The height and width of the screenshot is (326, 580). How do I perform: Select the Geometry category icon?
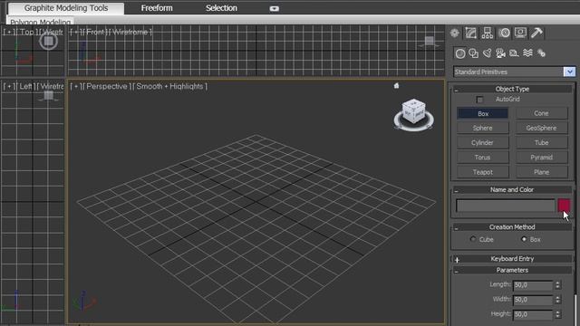click(x=460, y=53)
